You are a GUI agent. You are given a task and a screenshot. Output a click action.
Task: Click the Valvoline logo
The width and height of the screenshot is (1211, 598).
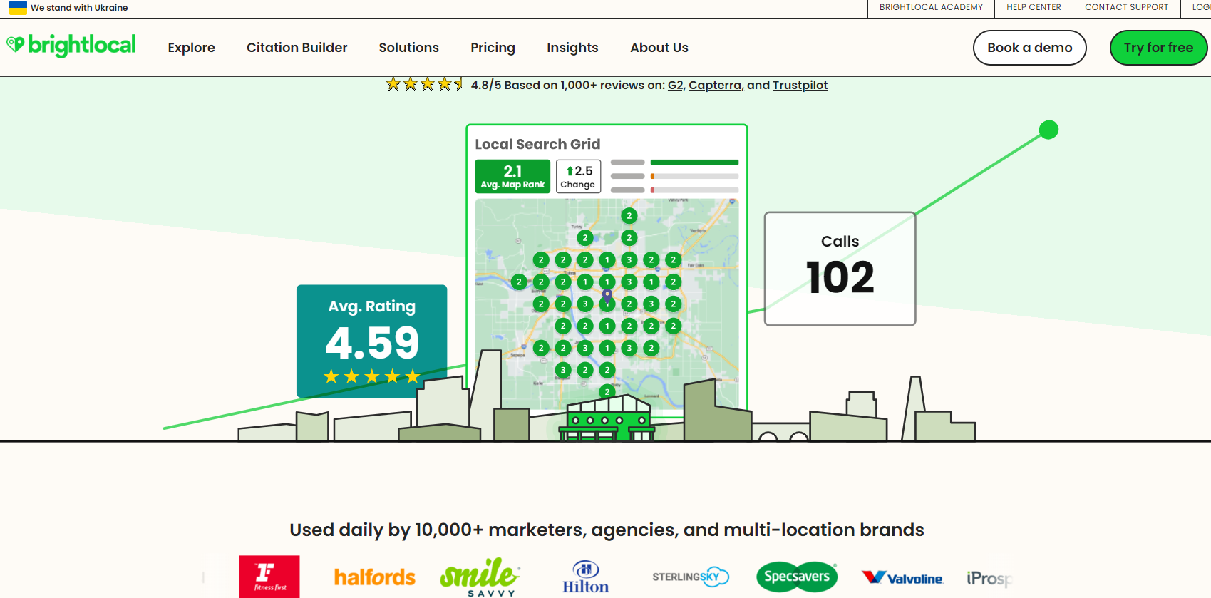[902, 578]
